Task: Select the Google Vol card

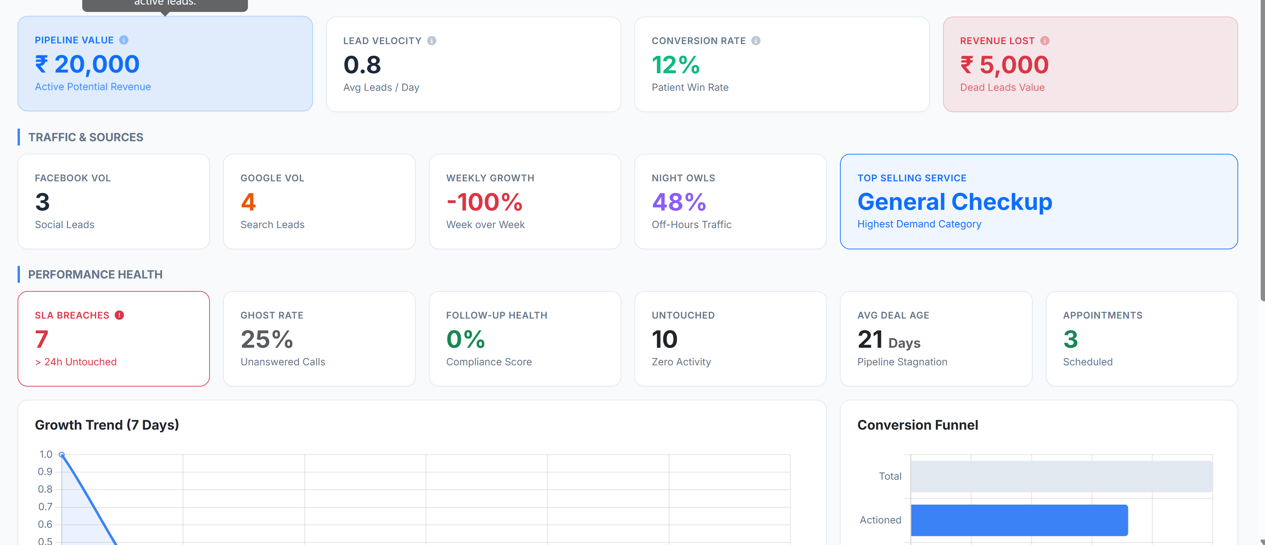Action: [319, 201]
